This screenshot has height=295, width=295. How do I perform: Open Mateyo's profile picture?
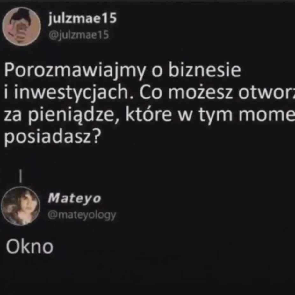tap(21, 206)
